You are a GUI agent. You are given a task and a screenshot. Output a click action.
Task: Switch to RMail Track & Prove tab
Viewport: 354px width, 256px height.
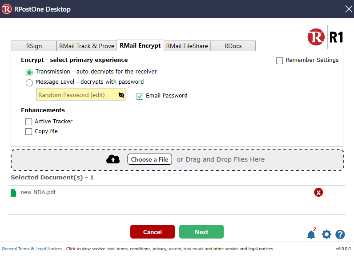86,46
